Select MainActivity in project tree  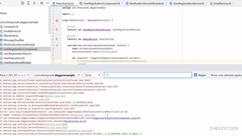pos(11,36)
